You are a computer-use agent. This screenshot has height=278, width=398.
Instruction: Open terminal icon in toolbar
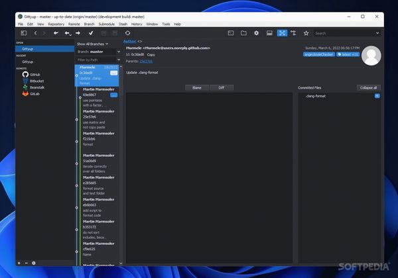coord(231,32)
